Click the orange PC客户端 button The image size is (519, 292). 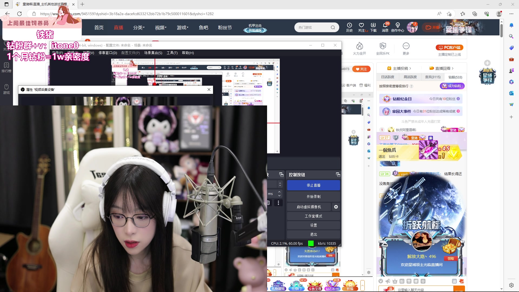(x=449, y=48)
